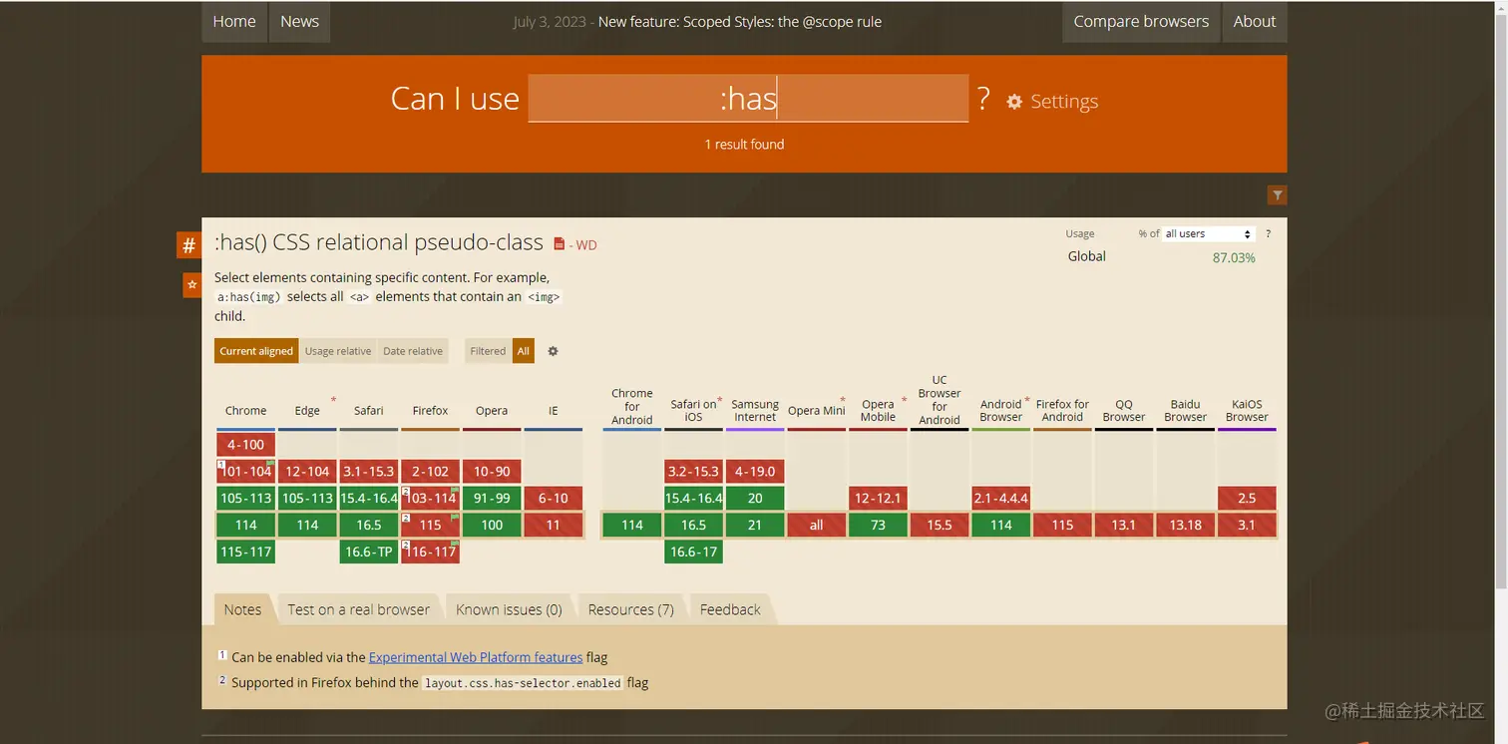Screen dimensions: 1508x744
Task: Click the Samsung Internet column header
Action: point(755,411)
